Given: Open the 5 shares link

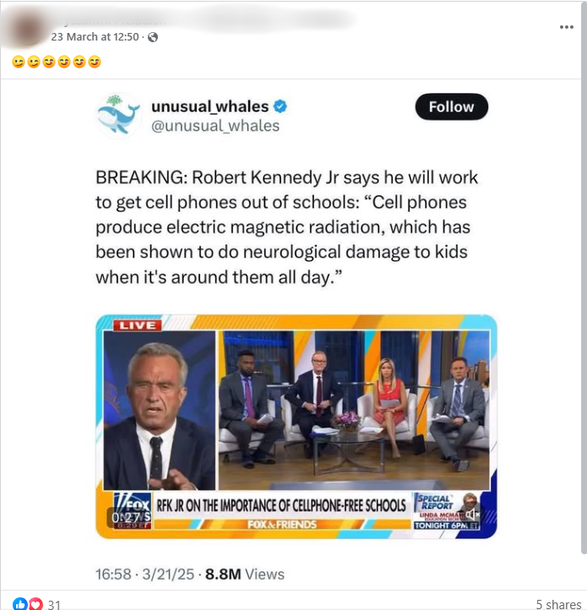Looking at the screenshot, I should [x=558, y=604].
